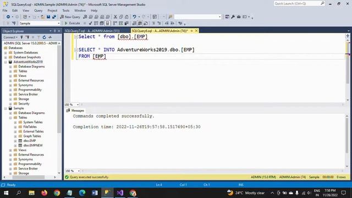Collapse the Tables folder under Sample
352x198 pixels.
10,118
